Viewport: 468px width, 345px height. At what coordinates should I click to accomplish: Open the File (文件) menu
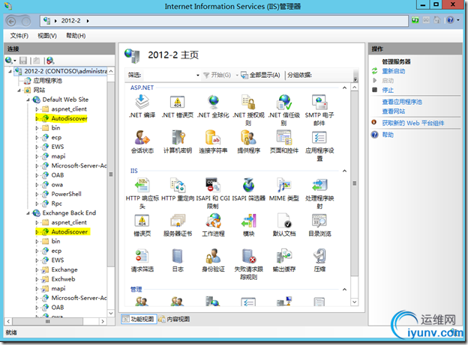(x=19, y=36)
